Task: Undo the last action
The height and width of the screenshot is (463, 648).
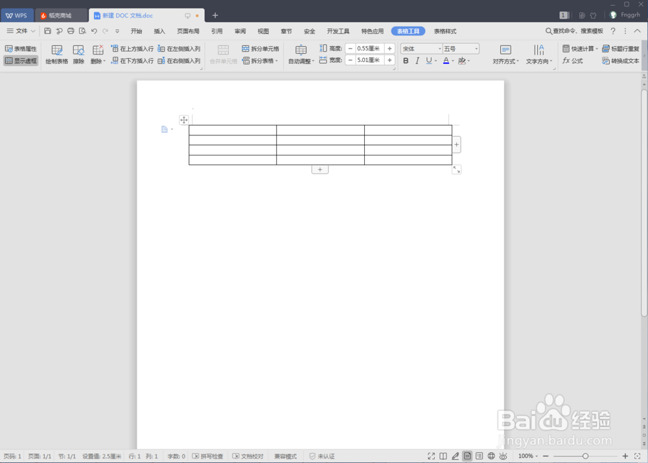Action: [x=94, y=31]
